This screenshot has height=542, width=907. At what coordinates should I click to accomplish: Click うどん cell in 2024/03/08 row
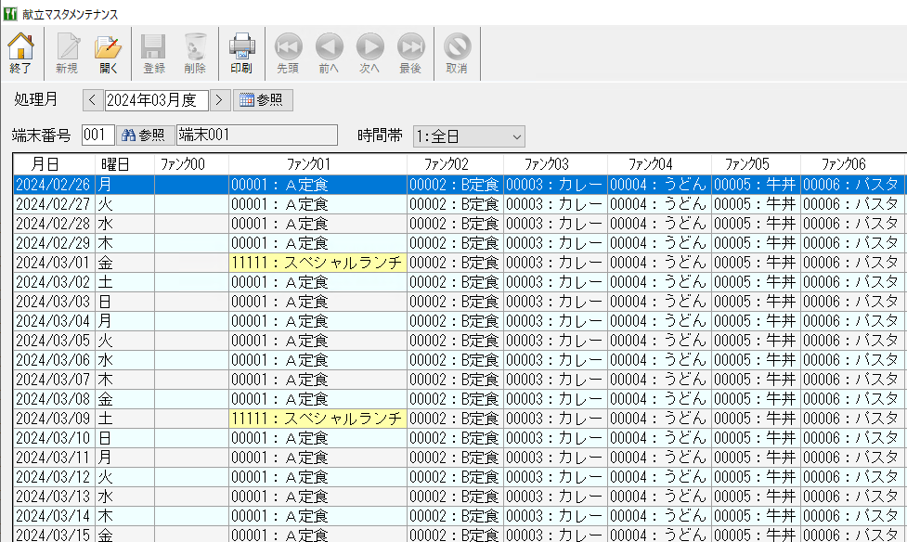click(659, 398)
